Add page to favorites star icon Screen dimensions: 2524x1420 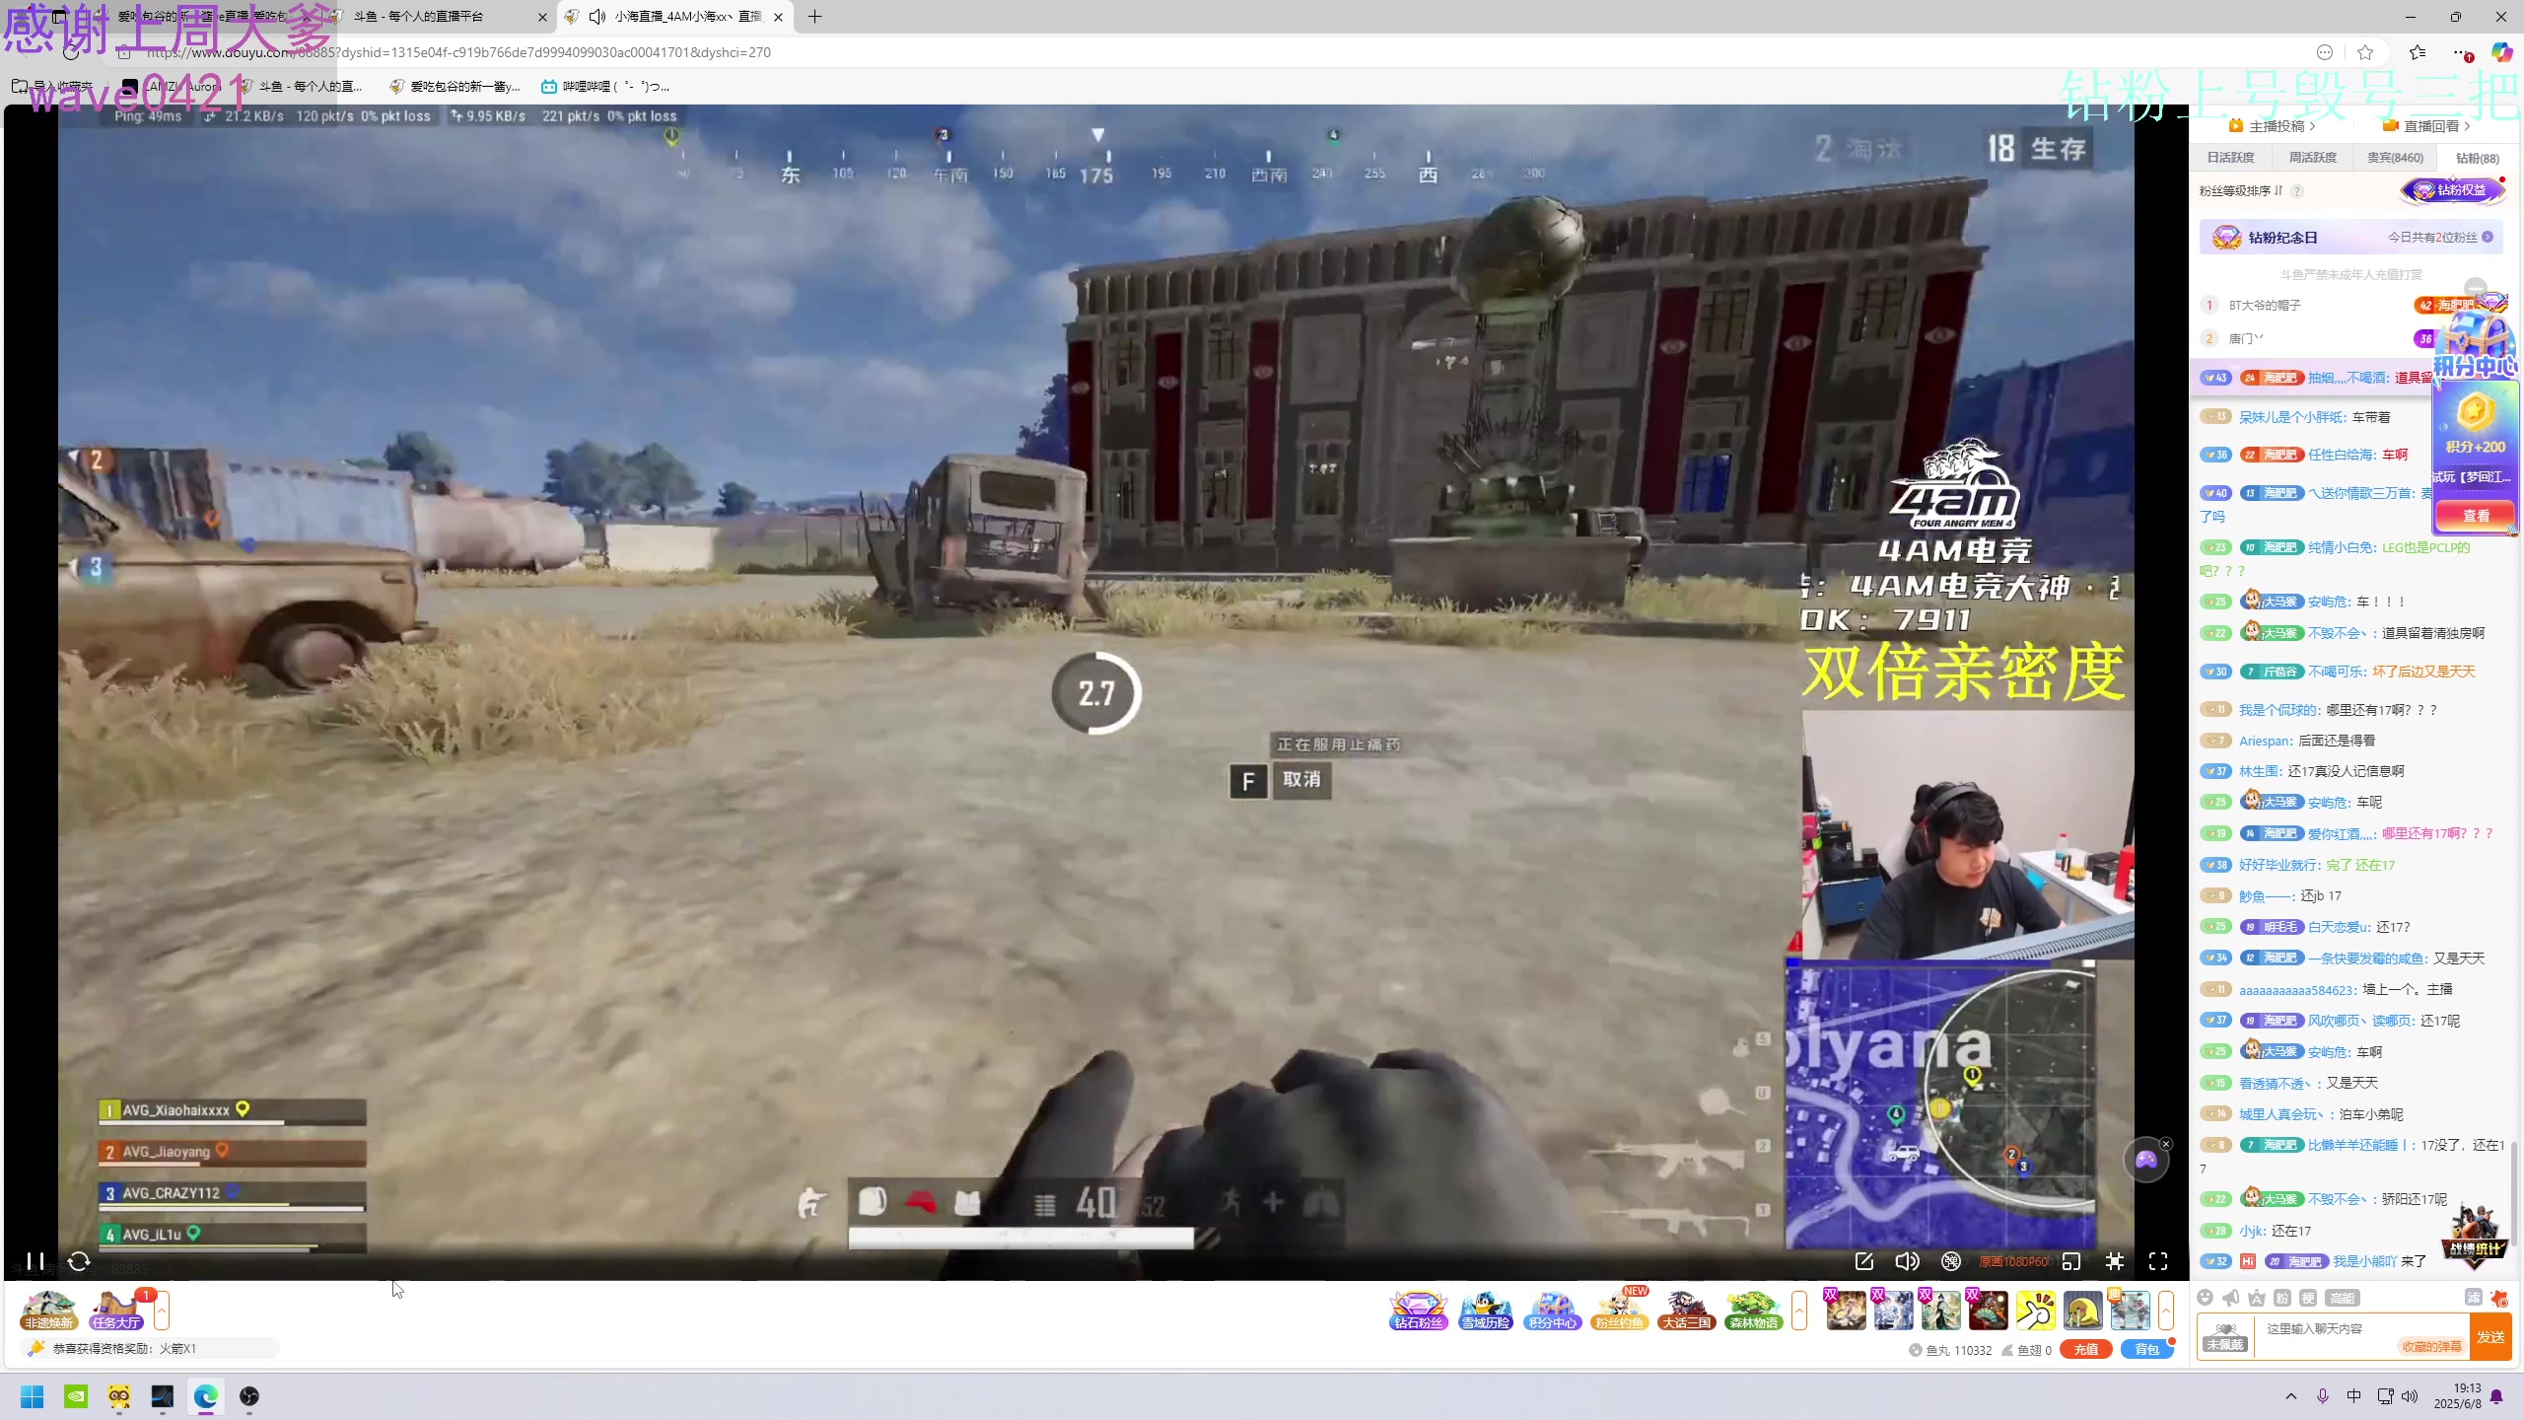(x=2365, y=52)
